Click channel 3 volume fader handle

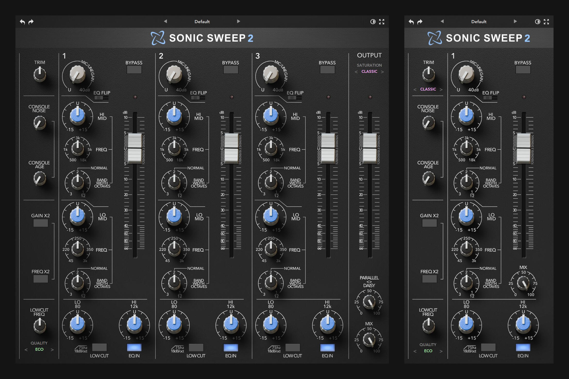coord(328,148)
